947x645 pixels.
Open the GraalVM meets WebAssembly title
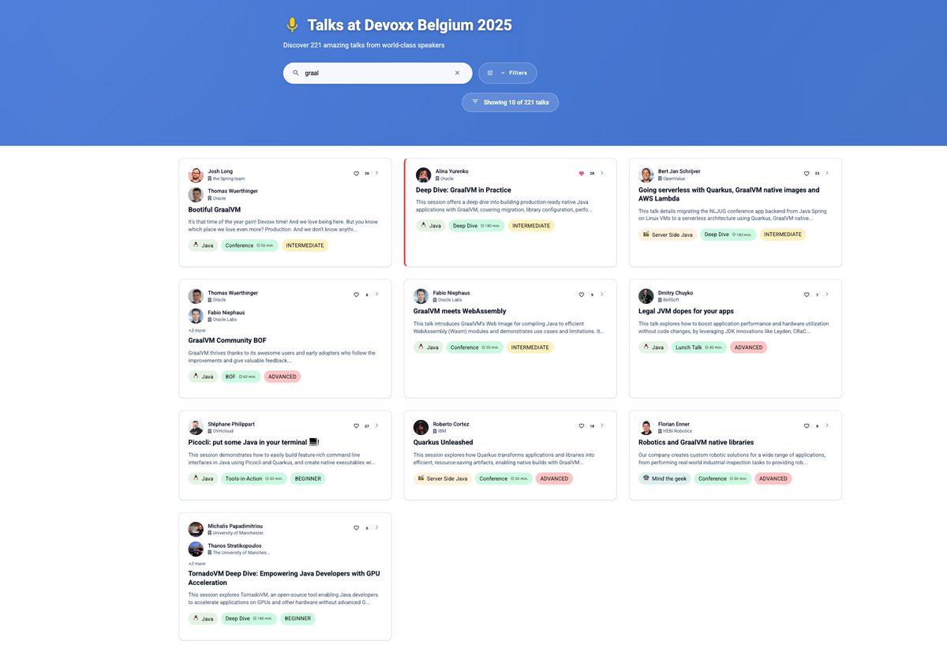tap(459, 311)
